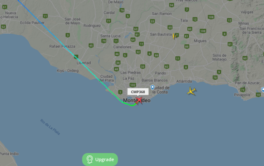Click the Canelones town label
Viewport: 264px width, 166px height.
pos(122,47)
